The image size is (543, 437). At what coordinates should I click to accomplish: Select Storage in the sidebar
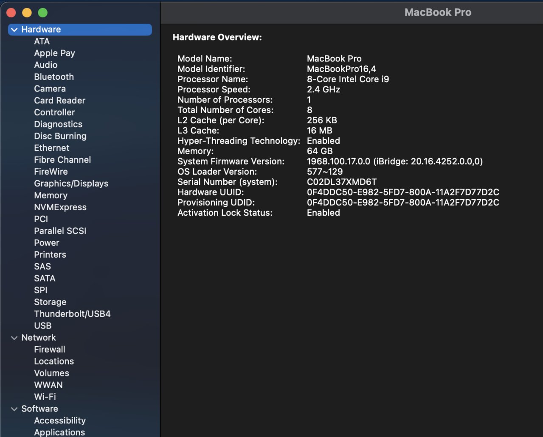click(50, 303)
